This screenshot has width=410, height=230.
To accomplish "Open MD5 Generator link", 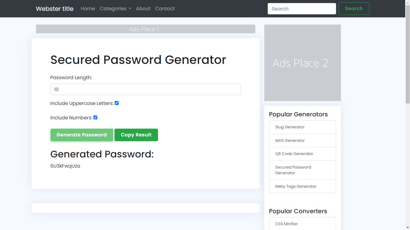I will click(302, 140).
